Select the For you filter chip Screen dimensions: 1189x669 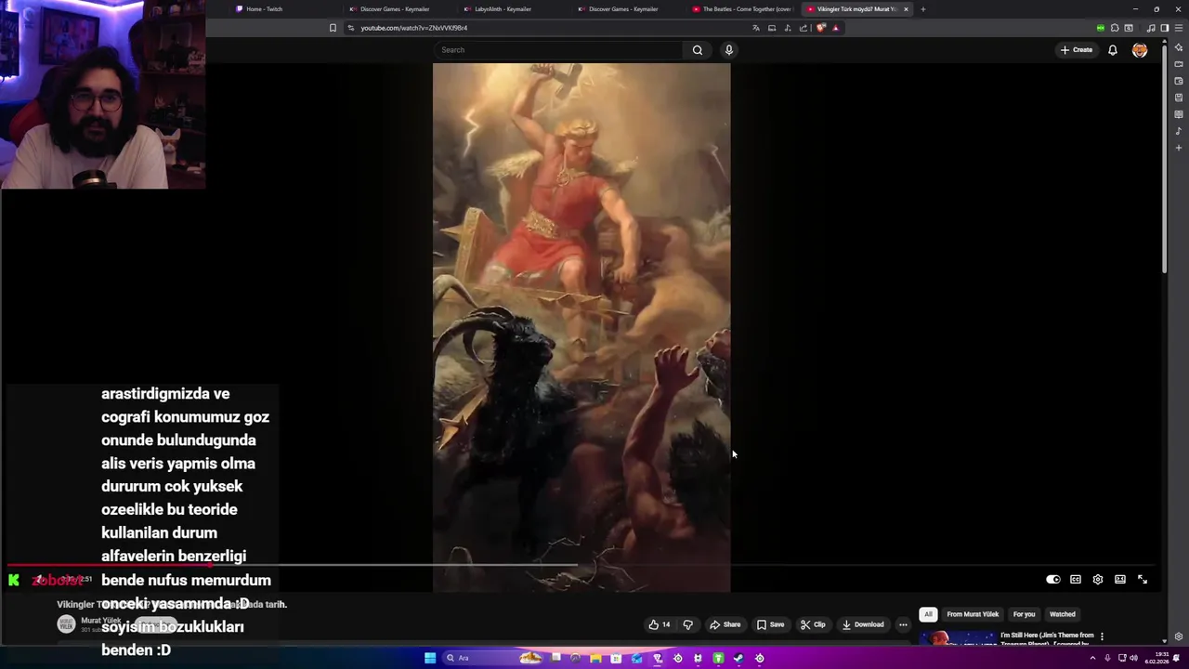point(1024,614)
